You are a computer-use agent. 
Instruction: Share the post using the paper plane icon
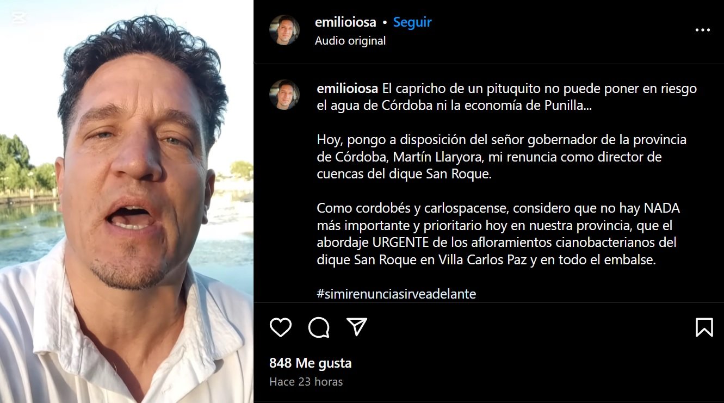pyautogui.click(x=357, y=326)
